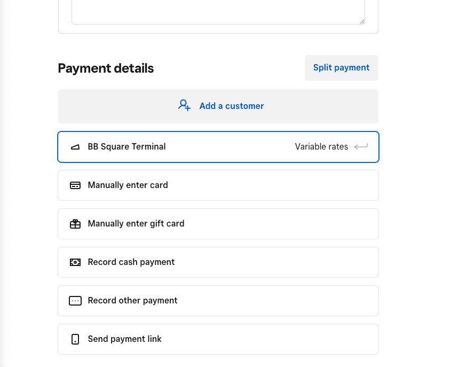Image resolution: width=475 pixels, height=367 pixels.
Task: Select the Add a customer label
Action: [232, 106]
